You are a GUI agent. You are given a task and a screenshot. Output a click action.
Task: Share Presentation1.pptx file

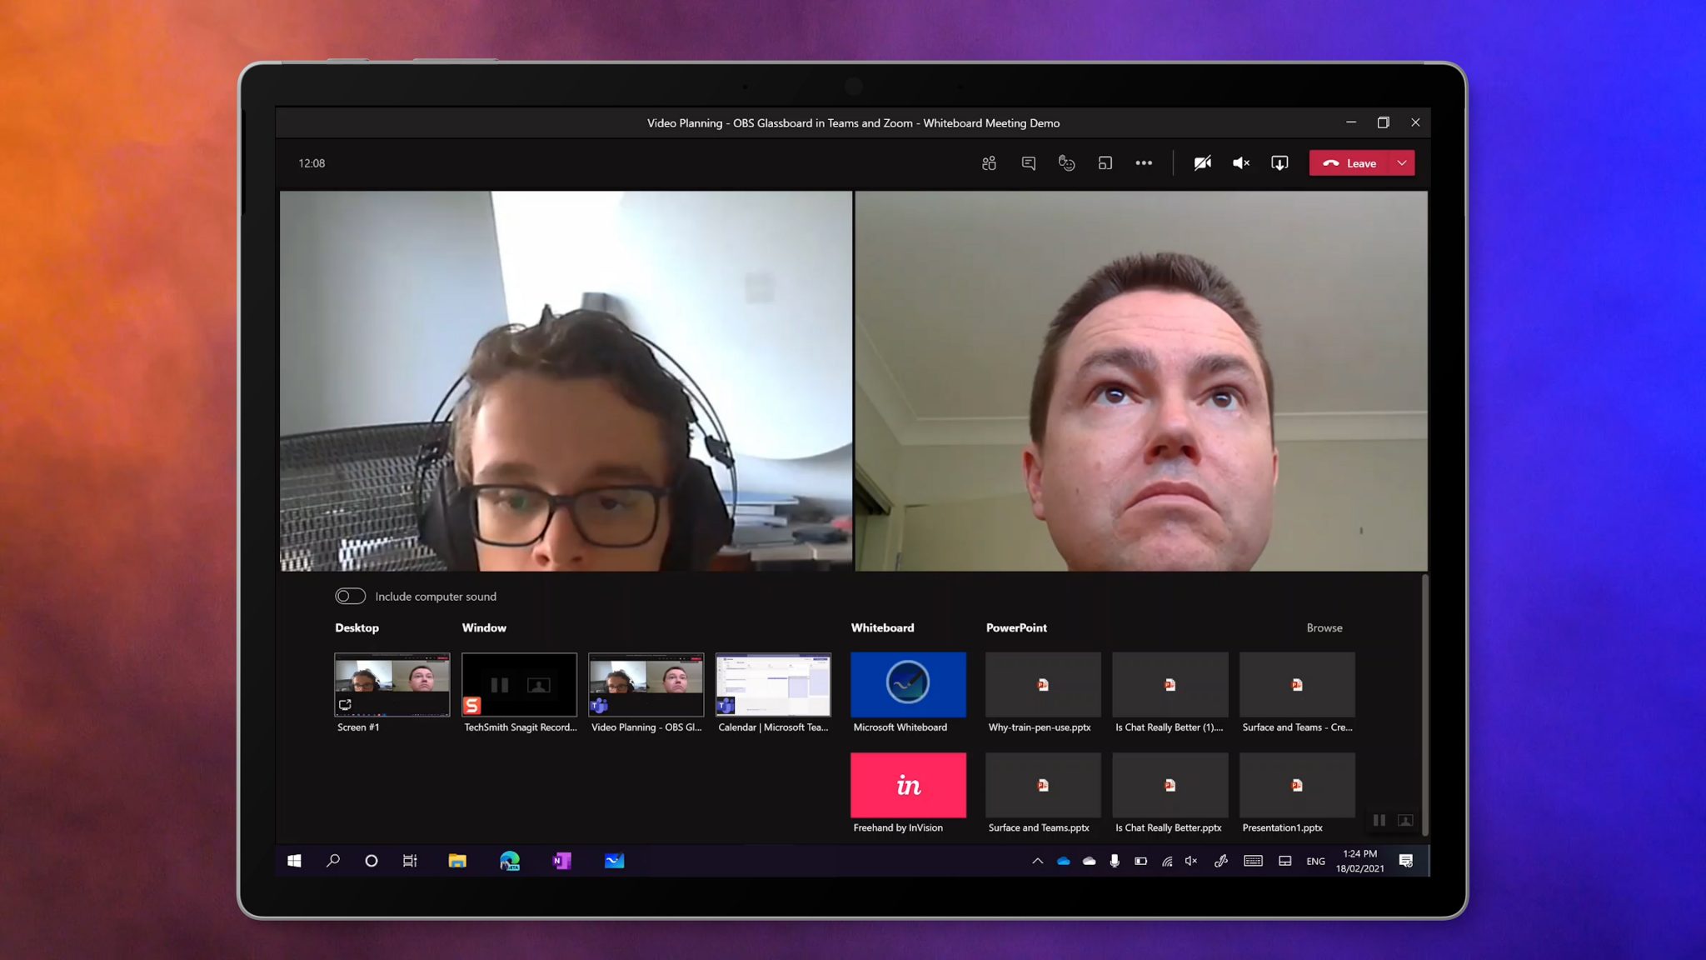[1297, 785]
